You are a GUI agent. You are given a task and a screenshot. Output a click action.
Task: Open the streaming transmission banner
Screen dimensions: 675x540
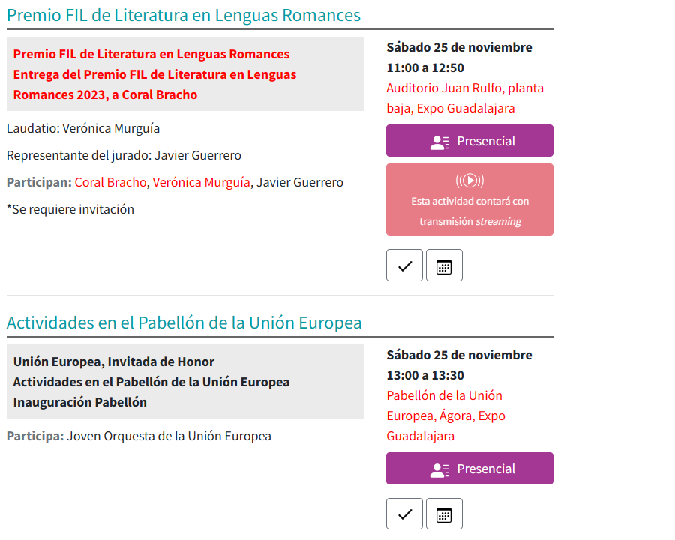(x=469, y=199)
